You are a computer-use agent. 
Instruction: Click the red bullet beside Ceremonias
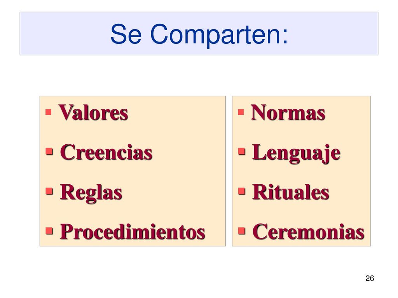coord(242,231)
